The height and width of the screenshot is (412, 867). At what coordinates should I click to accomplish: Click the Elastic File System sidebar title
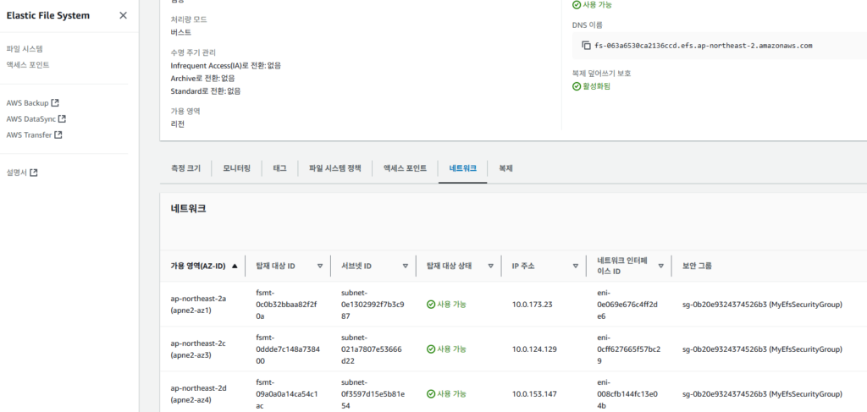48,15
